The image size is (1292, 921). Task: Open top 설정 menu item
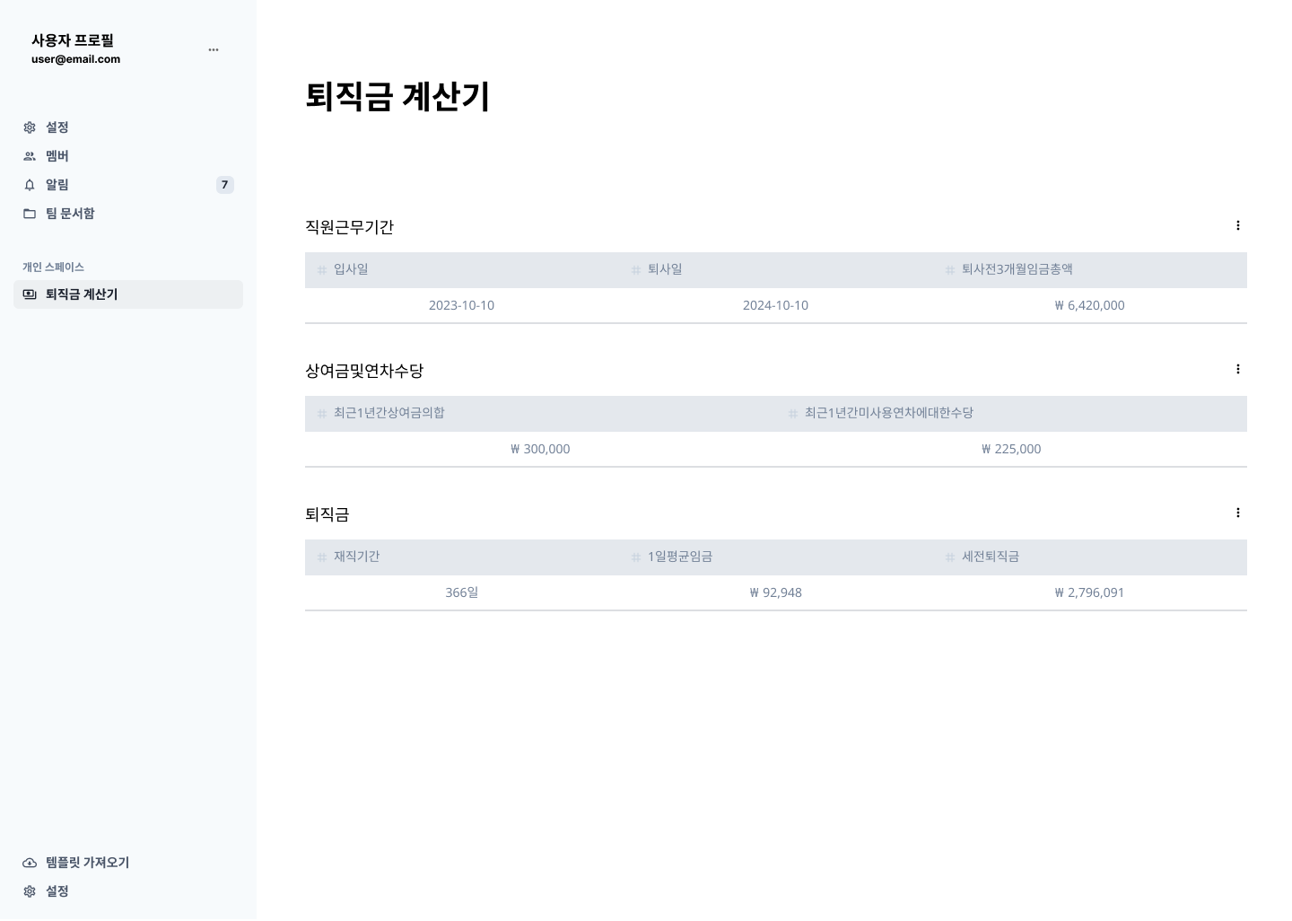(128, 127)
